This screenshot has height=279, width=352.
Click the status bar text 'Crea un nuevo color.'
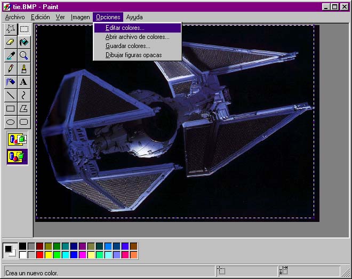tap(31, 273)
